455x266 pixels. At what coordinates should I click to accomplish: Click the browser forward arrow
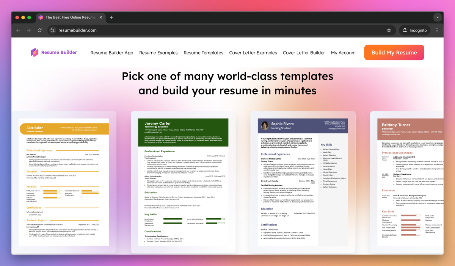29,30
